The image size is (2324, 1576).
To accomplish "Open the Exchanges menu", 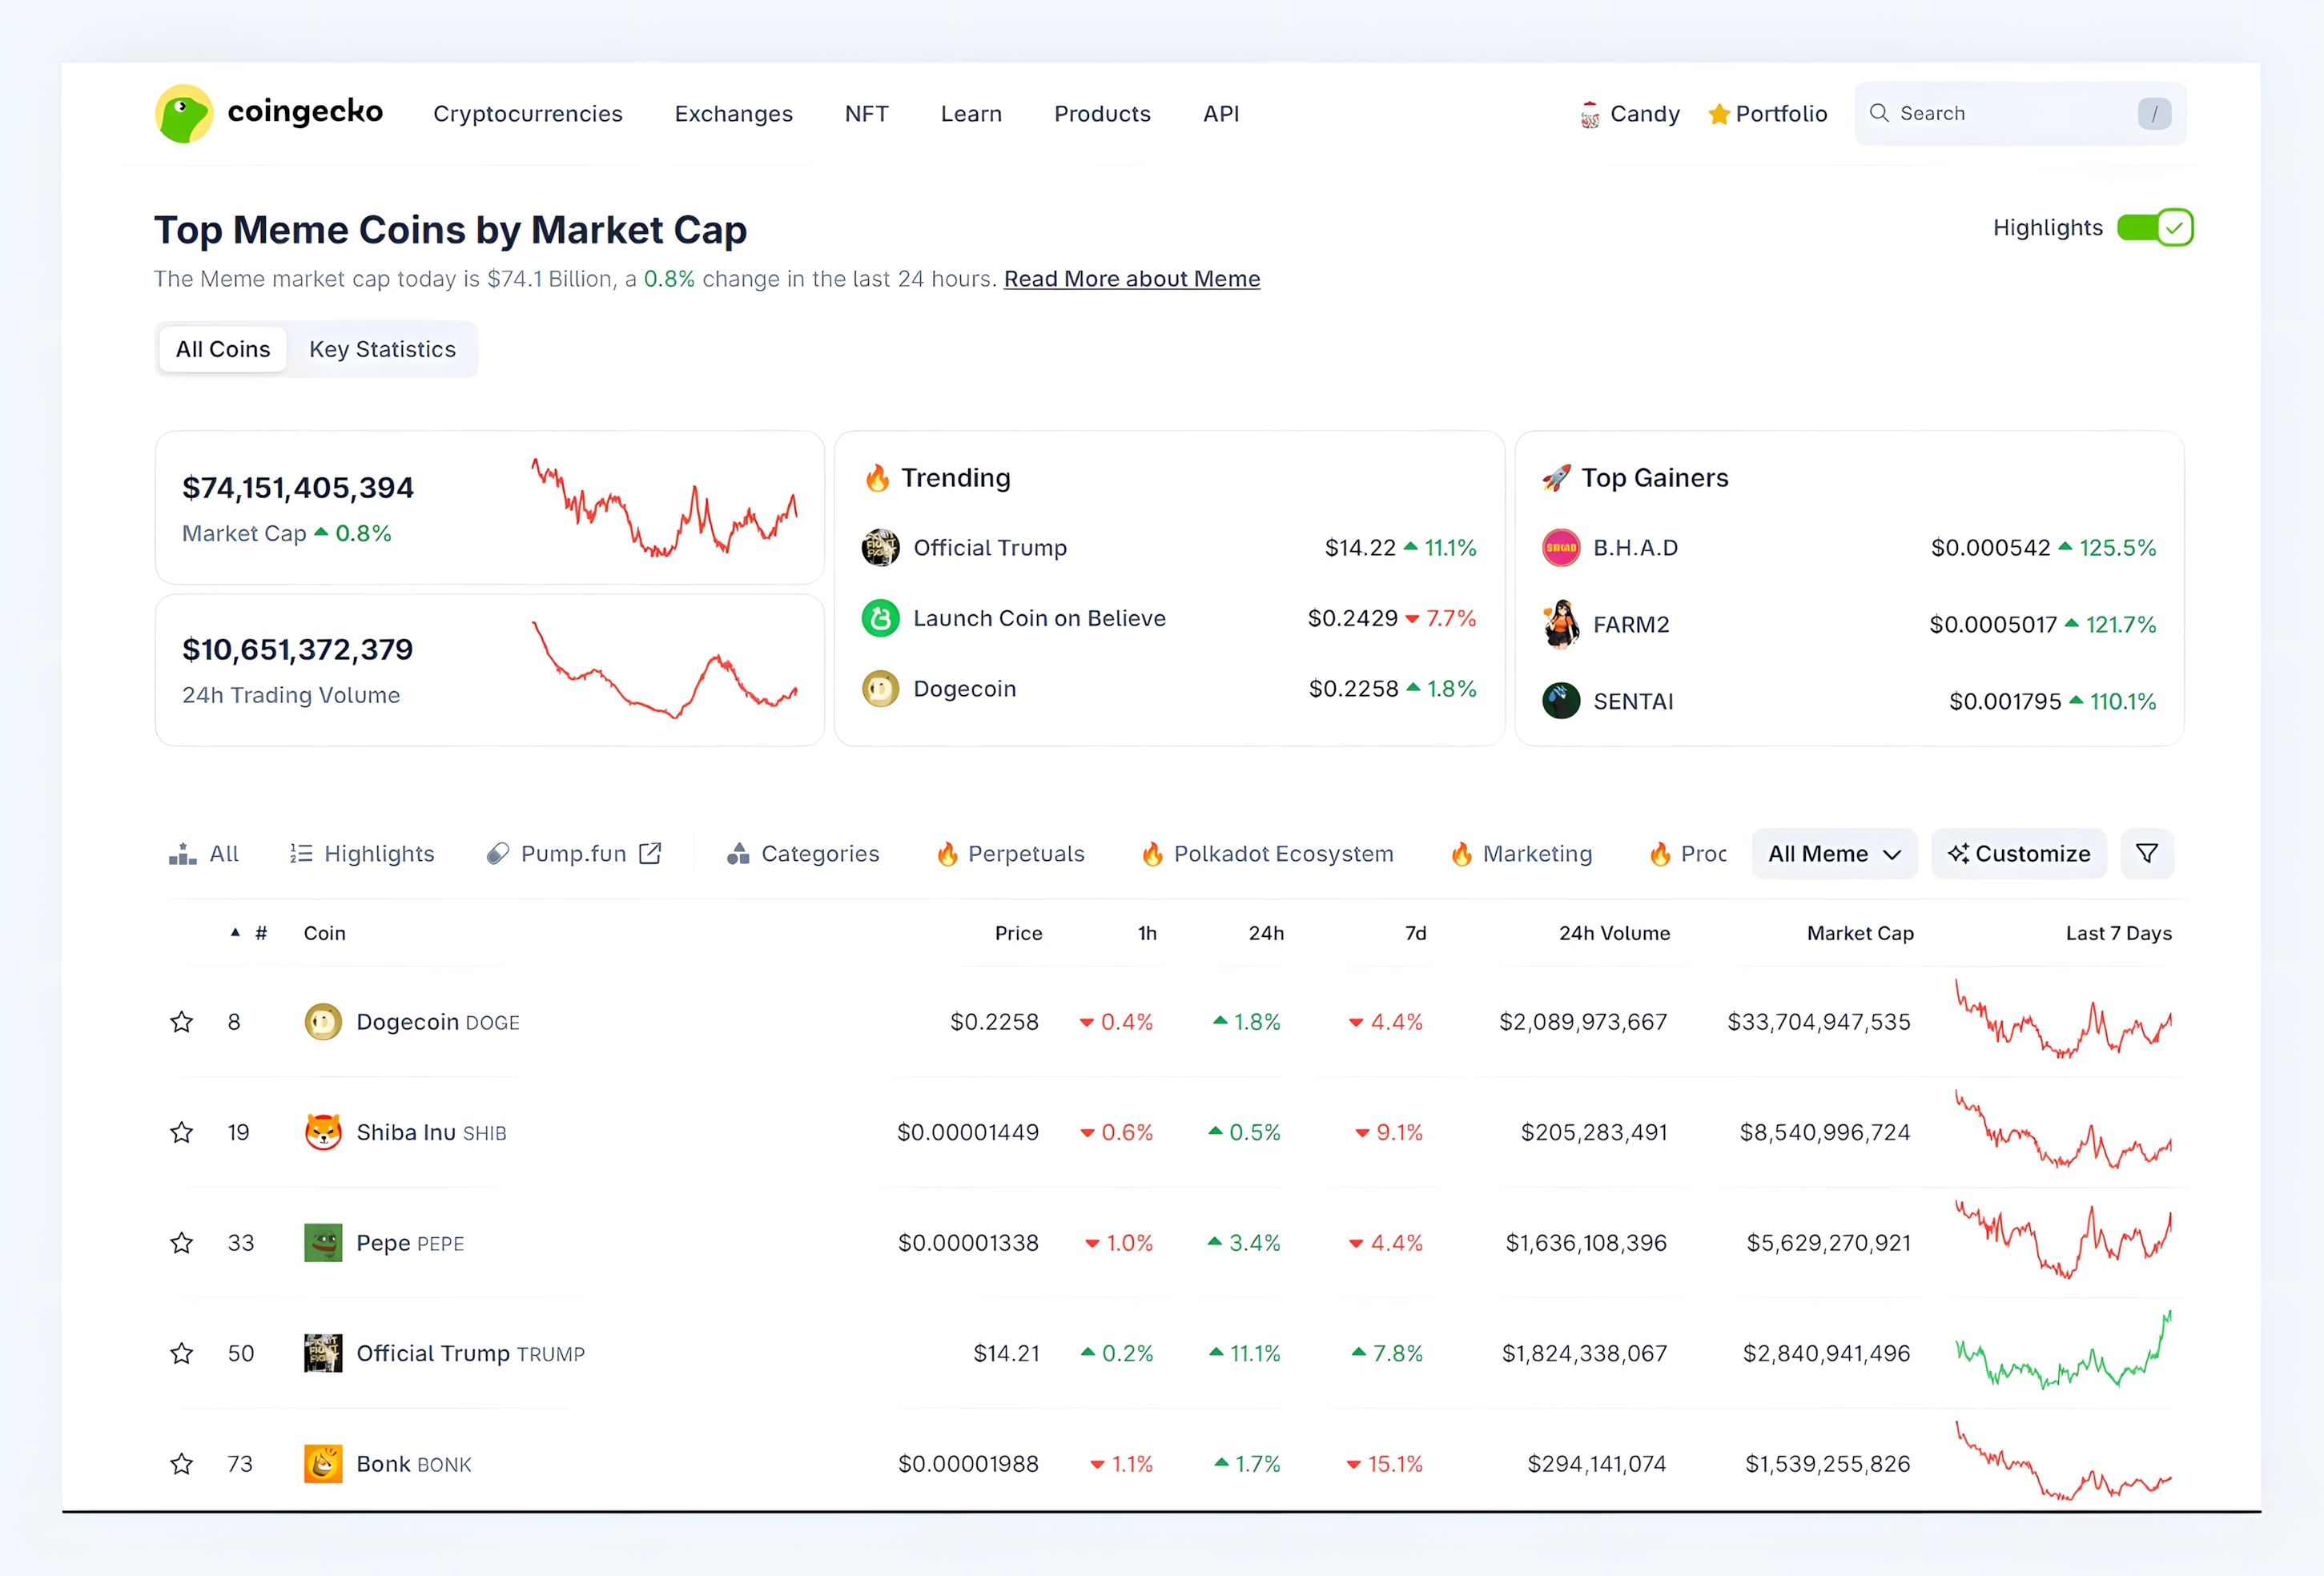I will pyautogui.click(x=734, y=114).
